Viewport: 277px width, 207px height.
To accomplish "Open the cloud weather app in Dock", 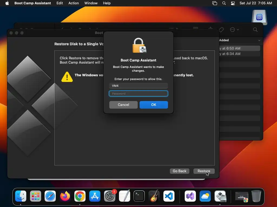I will (205, 196).
